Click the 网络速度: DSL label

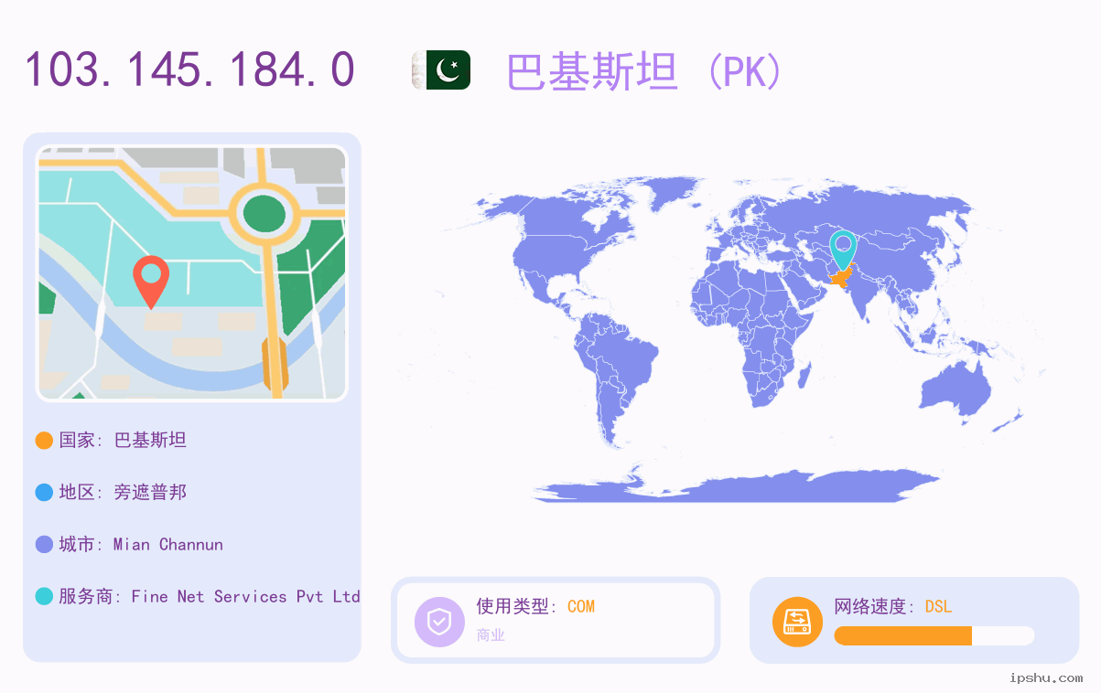[893, 606]
